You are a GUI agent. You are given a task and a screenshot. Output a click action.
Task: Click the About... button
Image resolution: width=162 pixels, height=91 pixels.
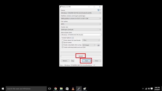click(65, 61)
